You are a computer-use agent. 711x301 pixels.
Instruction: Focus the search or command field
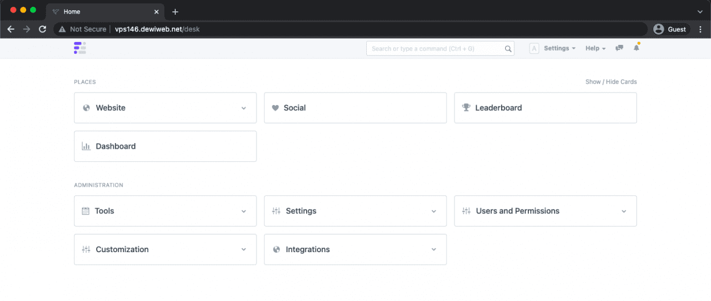[440, 49]
